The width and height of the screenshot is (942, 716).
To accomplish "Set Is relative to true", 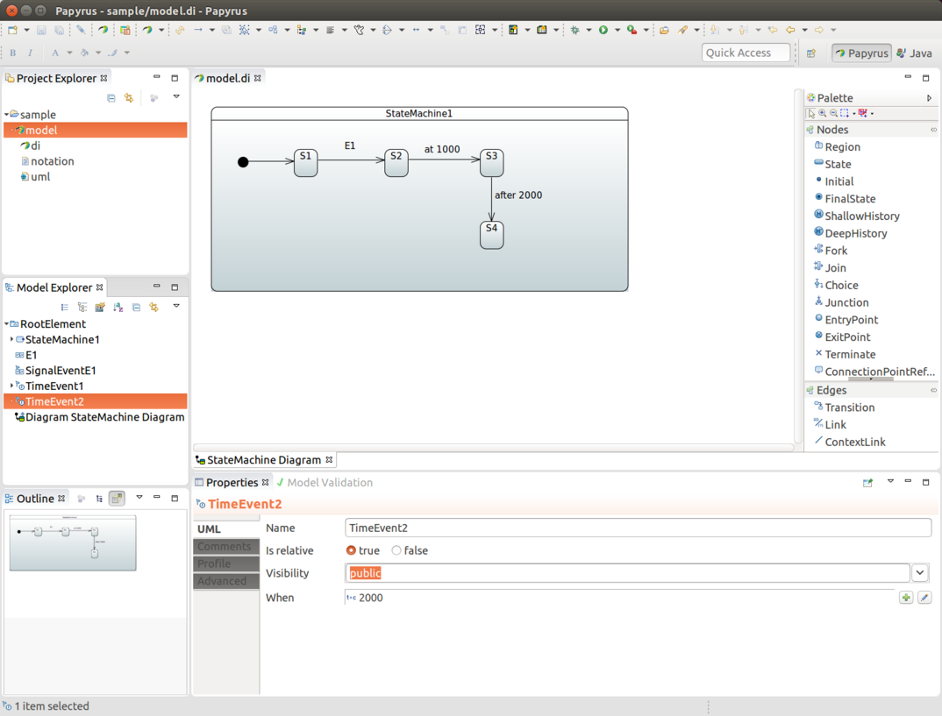I will [363, 550].
